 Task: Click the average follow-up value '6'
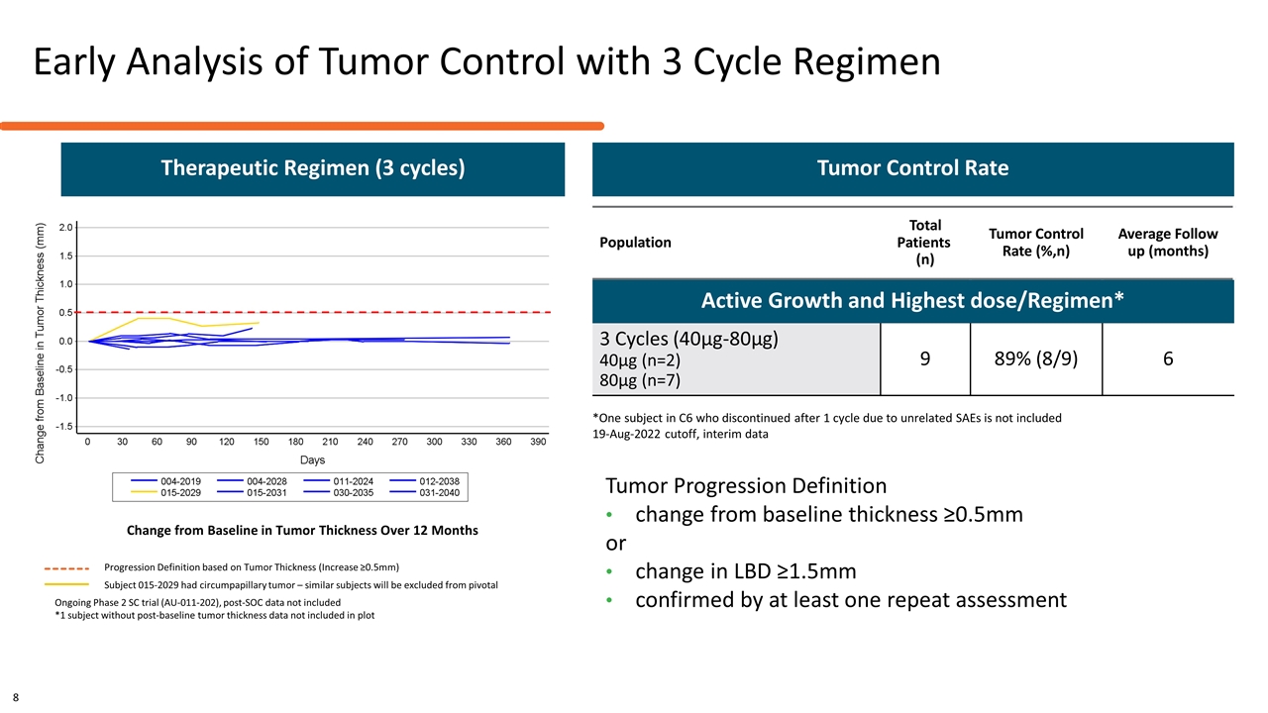pyautogui.click(x=1168, y=359)
